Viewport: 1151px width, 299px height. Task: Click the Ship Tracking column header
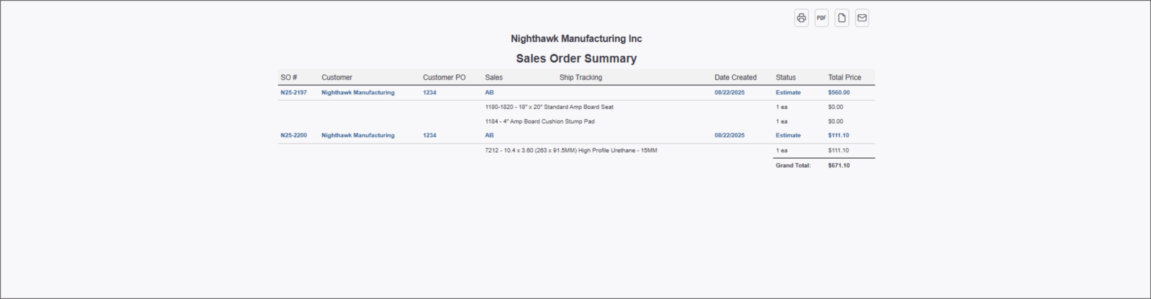[x=580, y=77]
